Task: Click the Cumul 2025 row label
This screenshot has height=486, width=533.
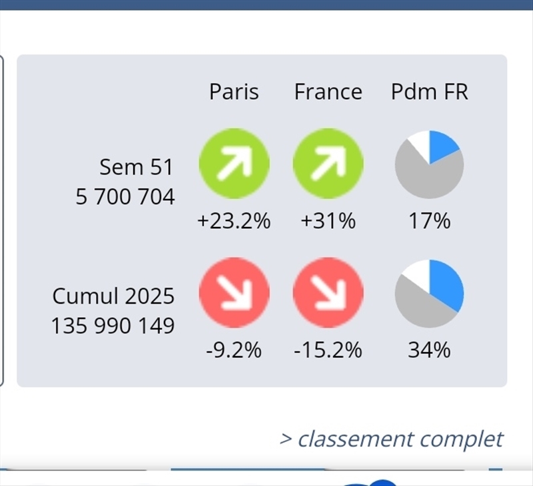Action: pos(113,296)
